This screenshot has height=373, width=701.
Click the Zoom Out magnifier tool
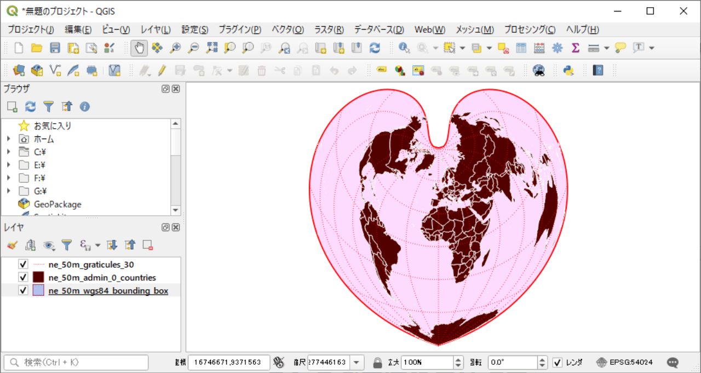pyautogui.click(x=193, y=48)
